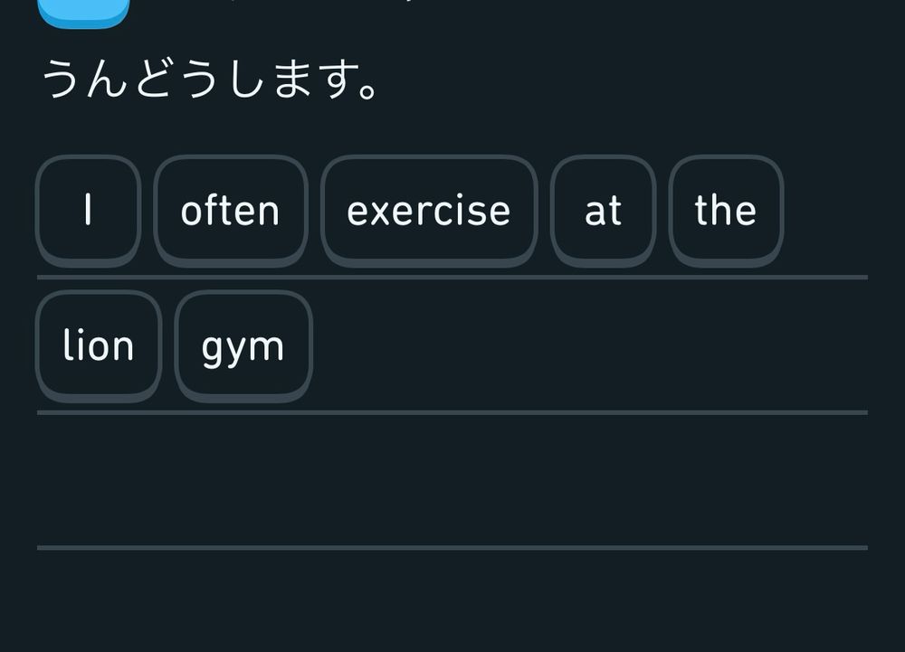Click empty space right of 'gym' tile
Screen dimensions: 905x652
coord(588,346)
